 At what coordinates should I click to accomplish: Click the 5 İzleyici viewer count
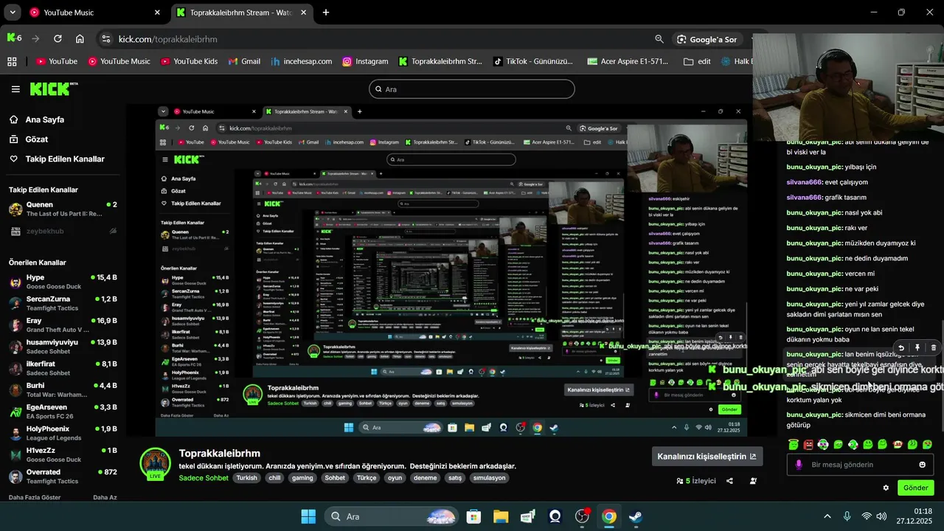(696, 481)
